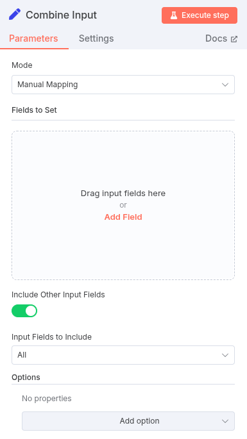Disable Include Other Input Fields toggle

(24, 311)
